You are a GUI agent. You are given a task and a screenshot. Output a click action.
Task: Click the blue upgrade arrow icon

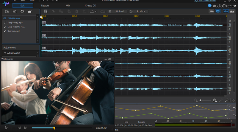point(210,6)
